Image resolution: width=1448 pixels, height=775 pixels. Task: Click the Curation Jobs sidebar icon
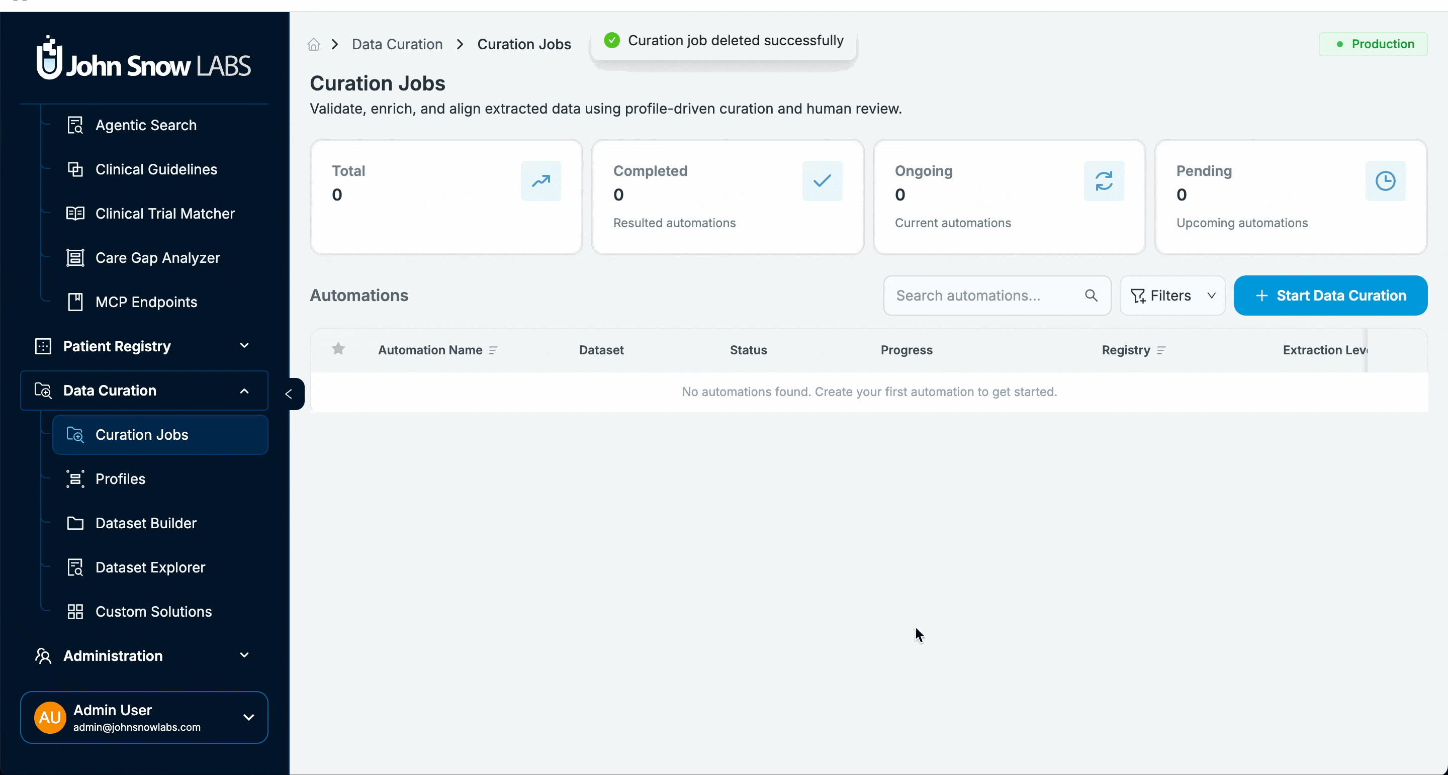coord(75,434)
